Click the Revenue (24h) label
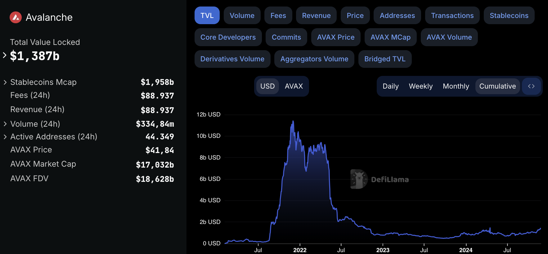This screenshot has width=548, height=254. [x=37, y=109]
